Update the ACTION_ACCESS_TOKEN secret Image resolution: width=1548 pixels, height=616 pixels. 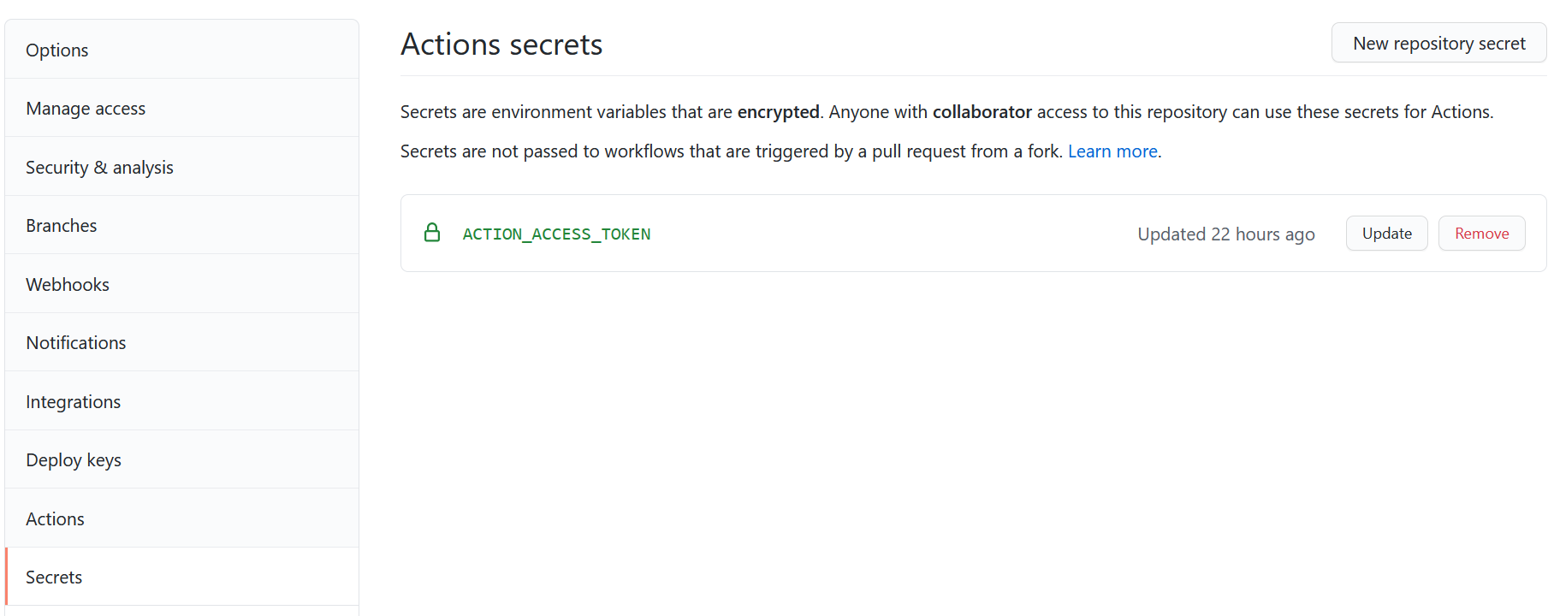click(1386, 233)
